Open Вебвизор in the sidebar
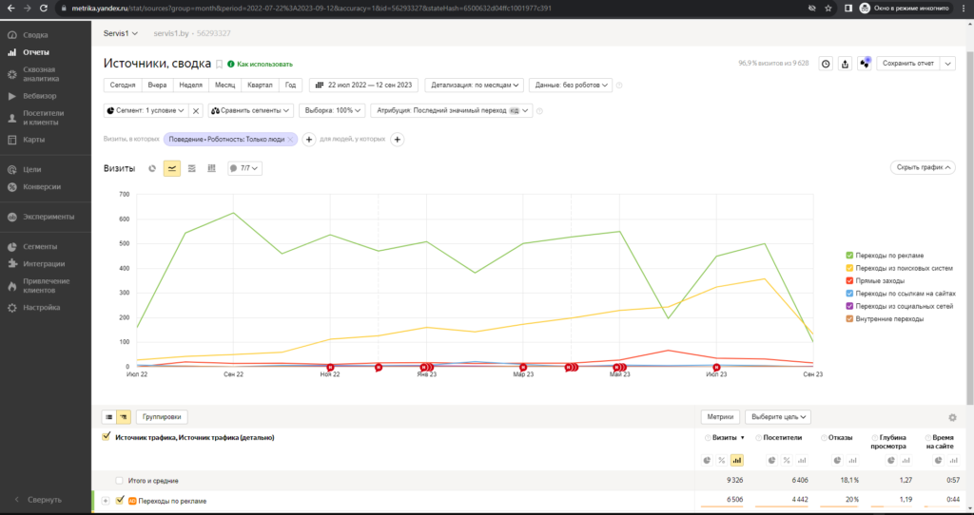Image resolution: width=974 pixels, height=515 pixels. pos(39,96)
